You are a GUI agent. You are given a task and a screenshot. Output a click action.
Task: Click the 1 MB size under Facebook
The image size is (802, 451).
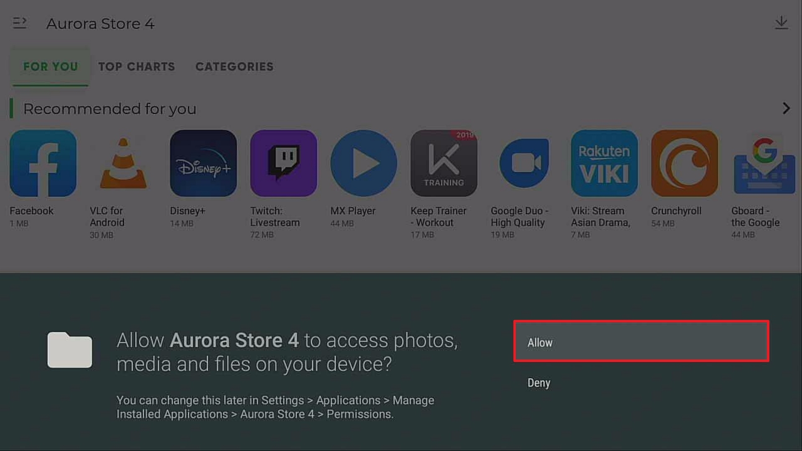[19, 223]
